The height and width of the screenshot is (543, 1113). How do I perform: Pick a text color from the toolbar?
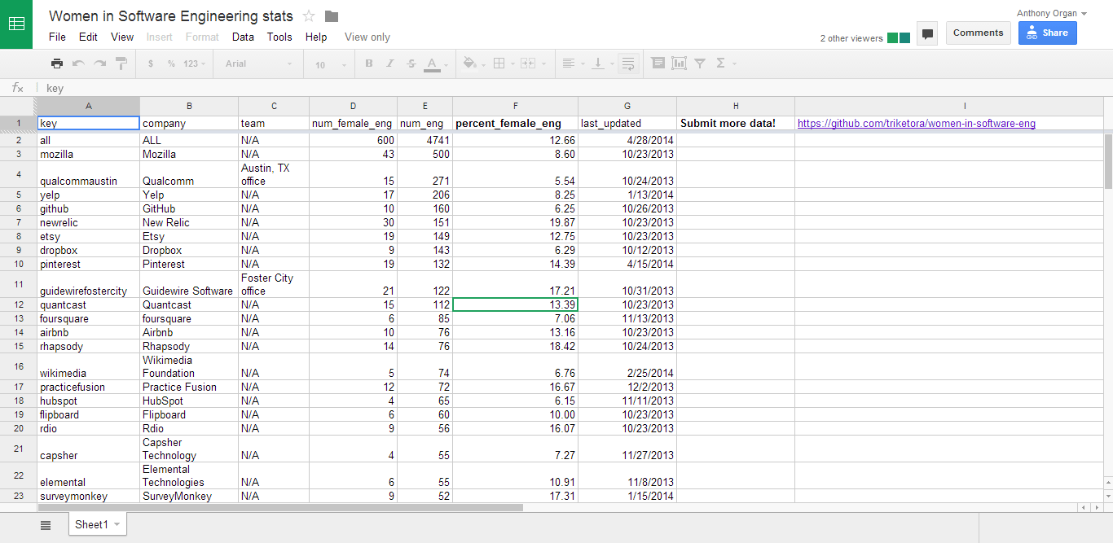pos(432,63)
